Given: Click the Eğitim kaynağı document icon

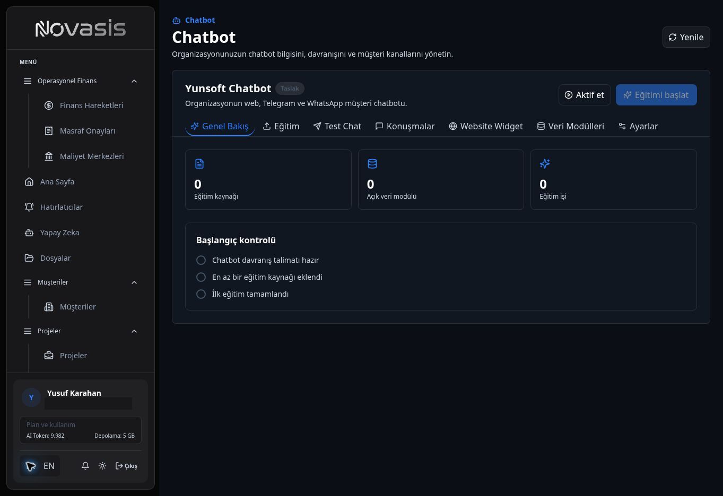Looking at the screenshot, I should [x=199, y=164].
